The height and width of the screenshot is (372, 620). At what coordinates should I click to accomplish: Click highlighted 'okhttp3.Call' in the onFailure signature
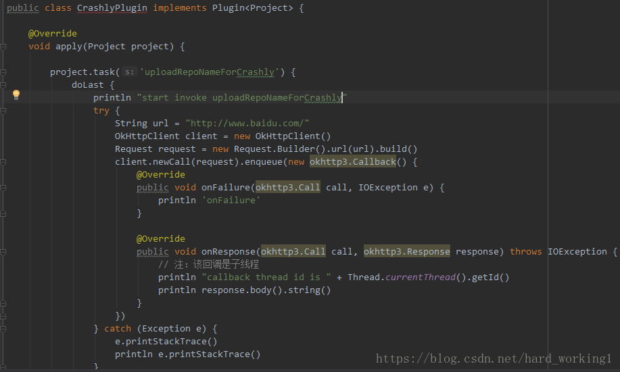coord(288,188)
